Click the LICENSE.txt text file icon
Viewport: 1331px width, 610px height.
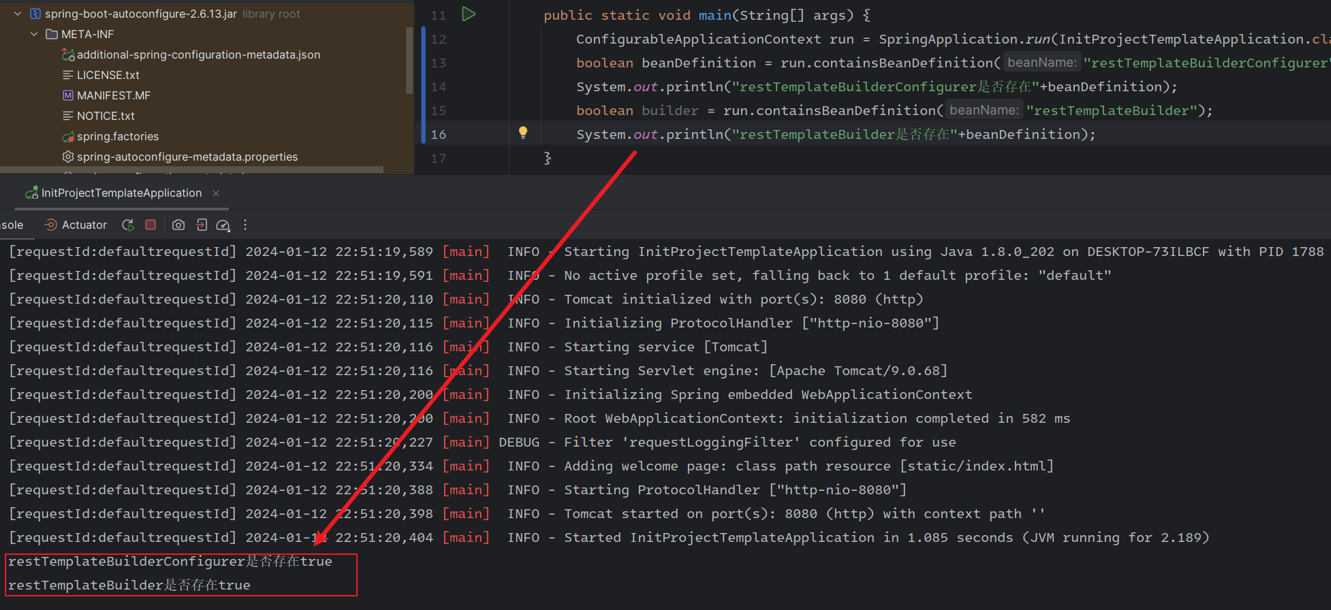68,75
